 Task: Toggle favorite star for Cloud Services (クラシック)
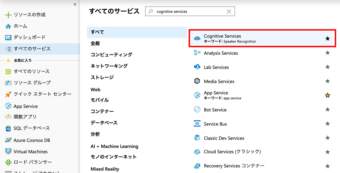pos(328,152)
